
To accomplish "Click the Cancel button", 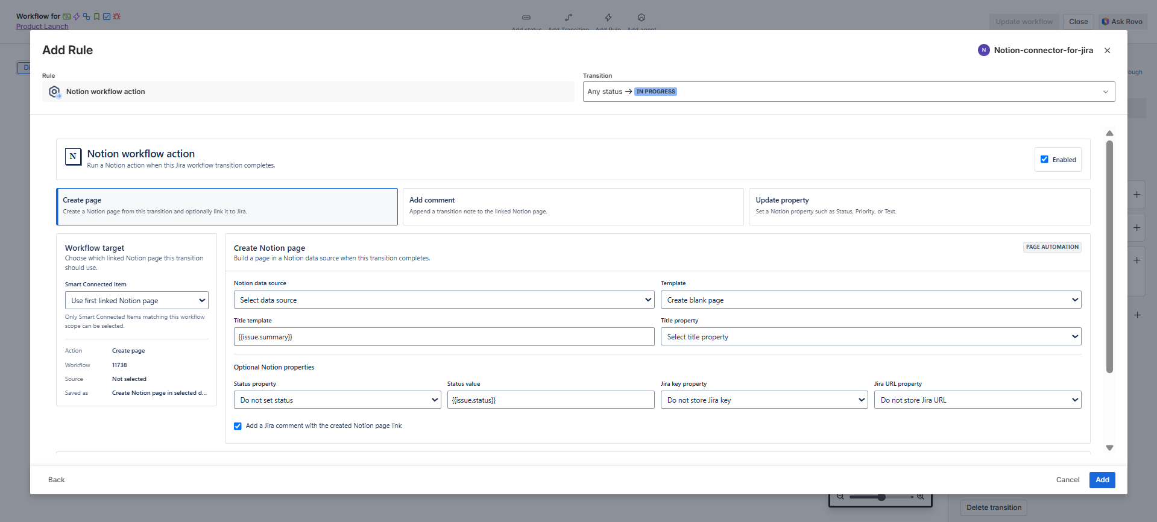I will point(1068,480).
